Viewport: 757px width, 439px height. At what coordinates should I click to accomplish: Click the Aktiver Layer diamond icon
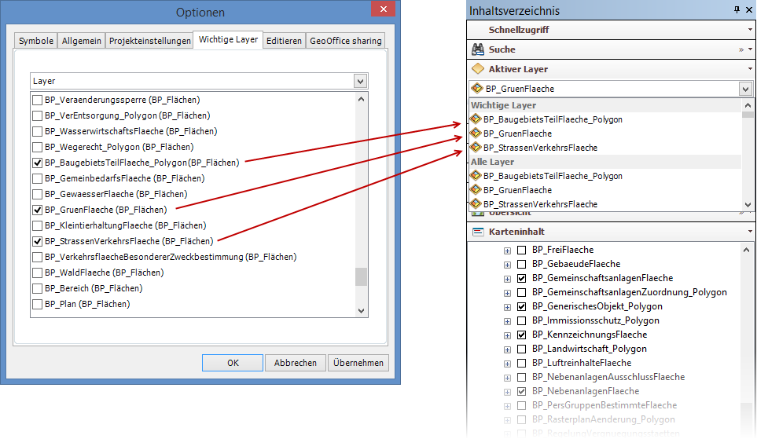click(478, 69)
